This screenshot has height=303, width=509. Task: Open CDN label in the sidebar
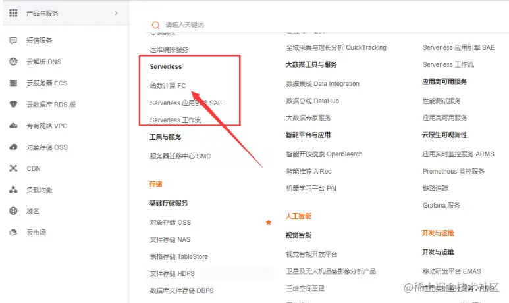[x=34, y=168]
